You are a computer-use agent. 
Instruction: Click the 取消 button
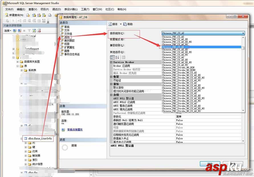point(233,164)
